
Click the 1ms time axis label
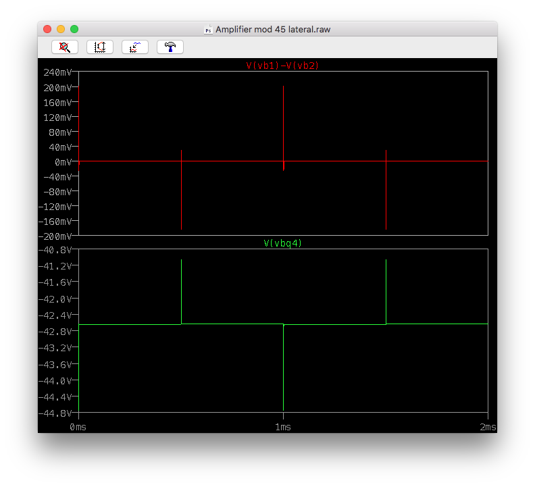click(x=283, y=428)
